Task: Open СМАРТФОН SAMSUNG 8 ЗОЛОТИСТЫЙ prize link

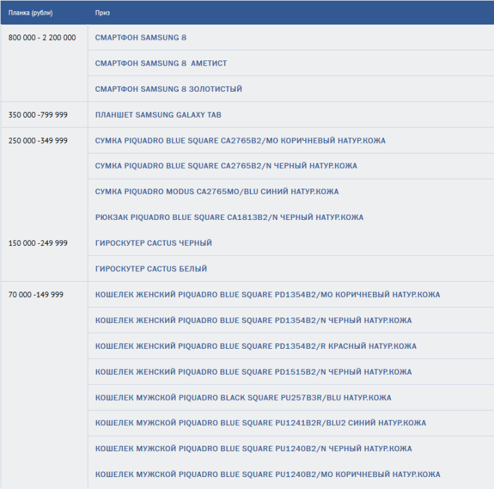Action: point(169,89)
